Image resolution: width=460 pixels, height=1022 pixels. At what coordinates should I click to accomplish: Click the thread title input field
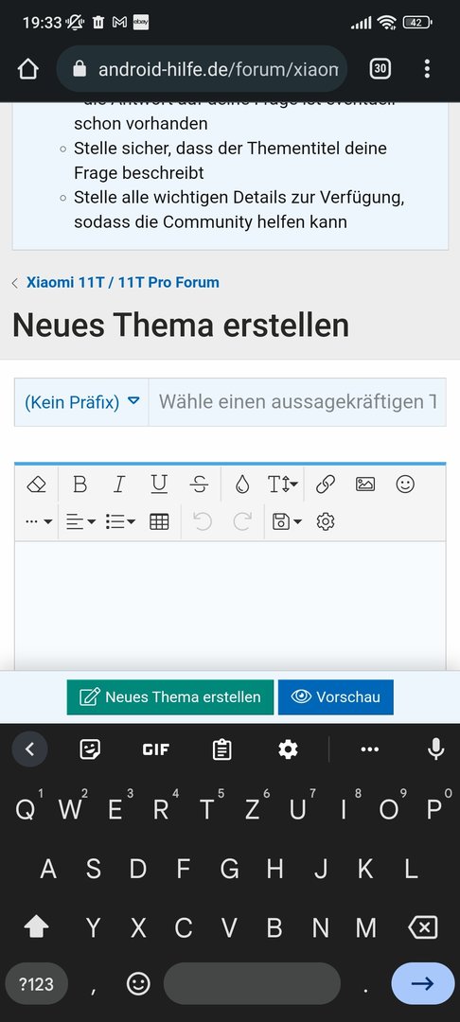click(x=297, y=402)
